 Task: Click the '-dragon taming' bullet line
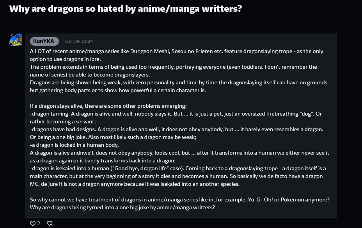(x=176, y=114)
